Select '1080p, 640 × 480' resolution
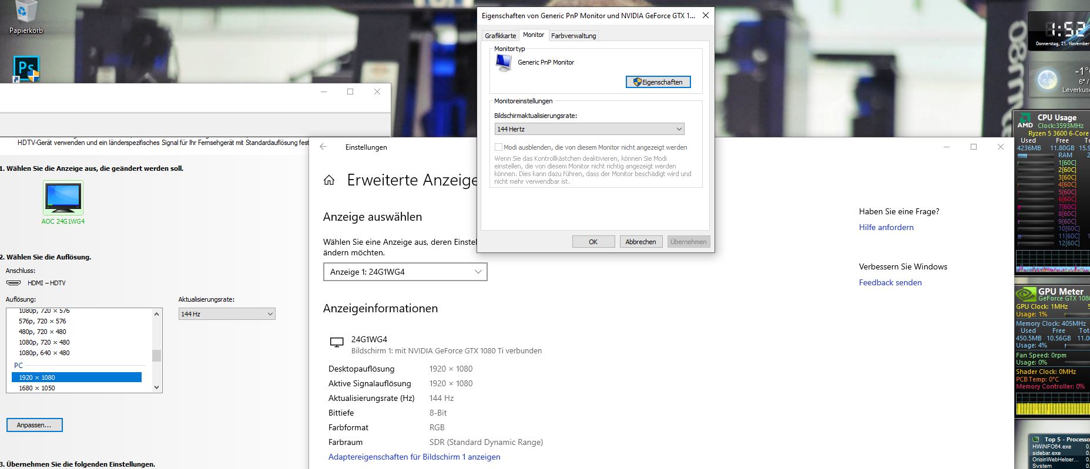 (x=44, y=353)
